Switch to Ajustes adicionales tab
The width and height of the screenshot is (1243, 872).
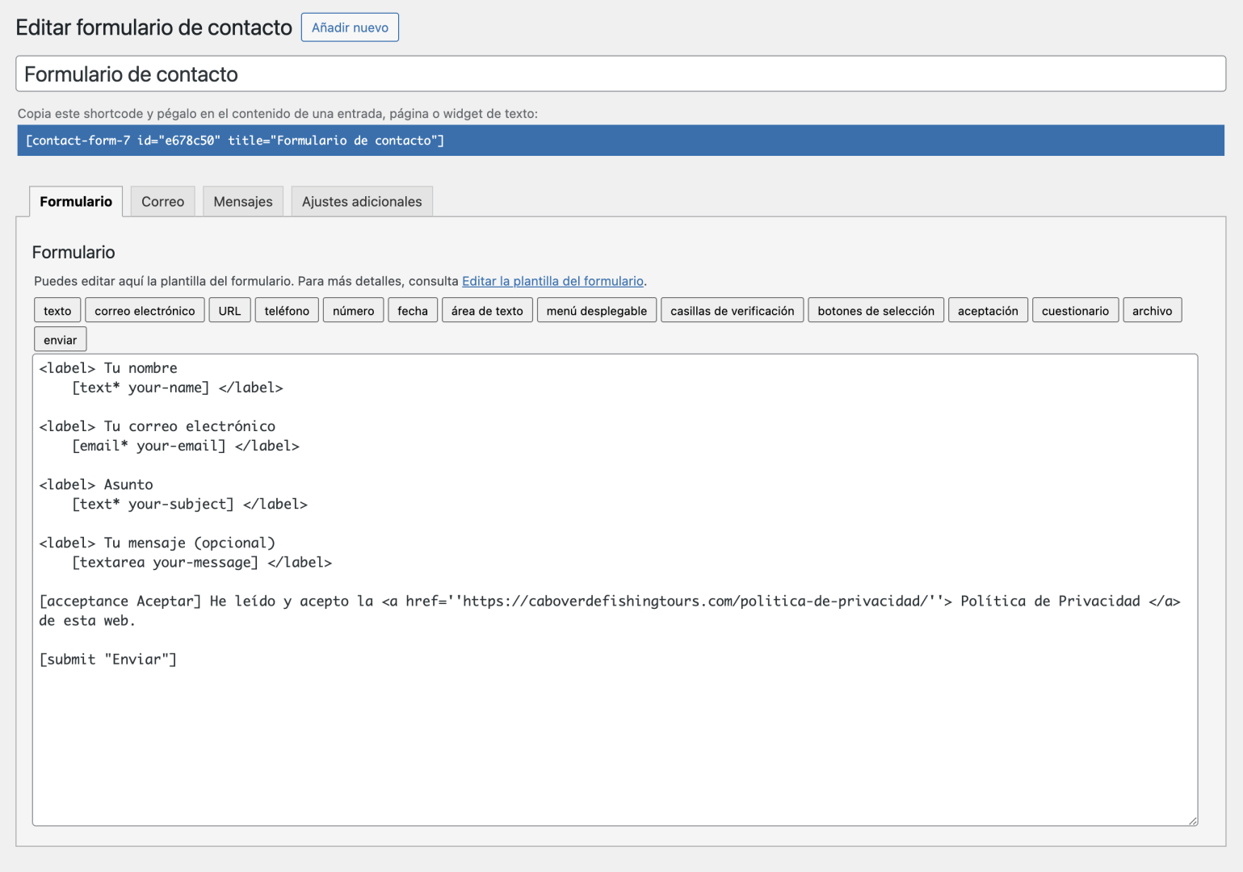362,202
